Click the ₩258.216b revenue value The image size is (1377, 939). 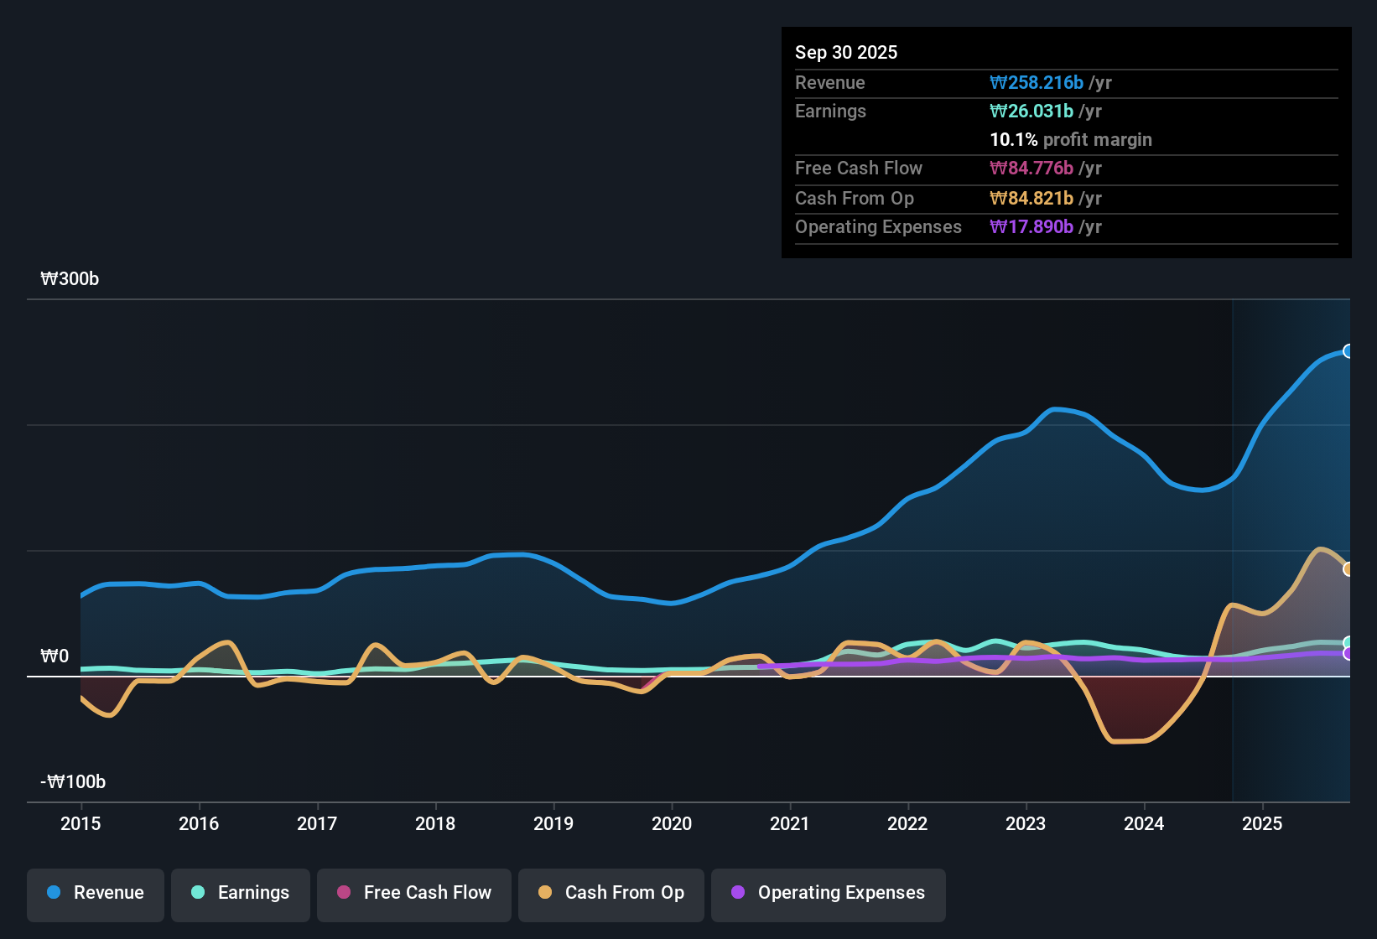(x=1037, y=82)
